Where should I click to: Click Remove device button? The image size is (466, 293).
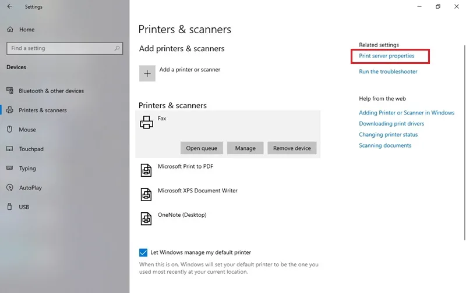tap(292, 148)
